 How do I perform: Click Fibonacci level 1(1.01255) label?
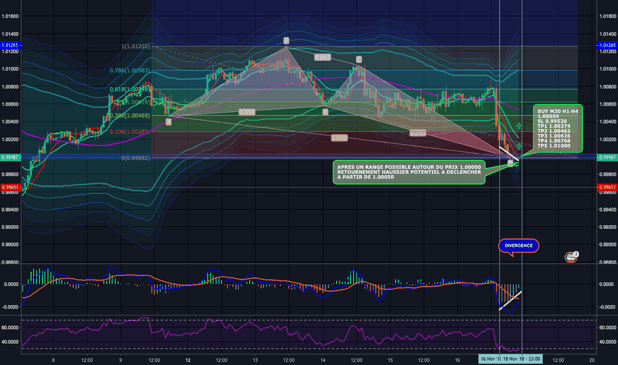(x=135, y=46)
